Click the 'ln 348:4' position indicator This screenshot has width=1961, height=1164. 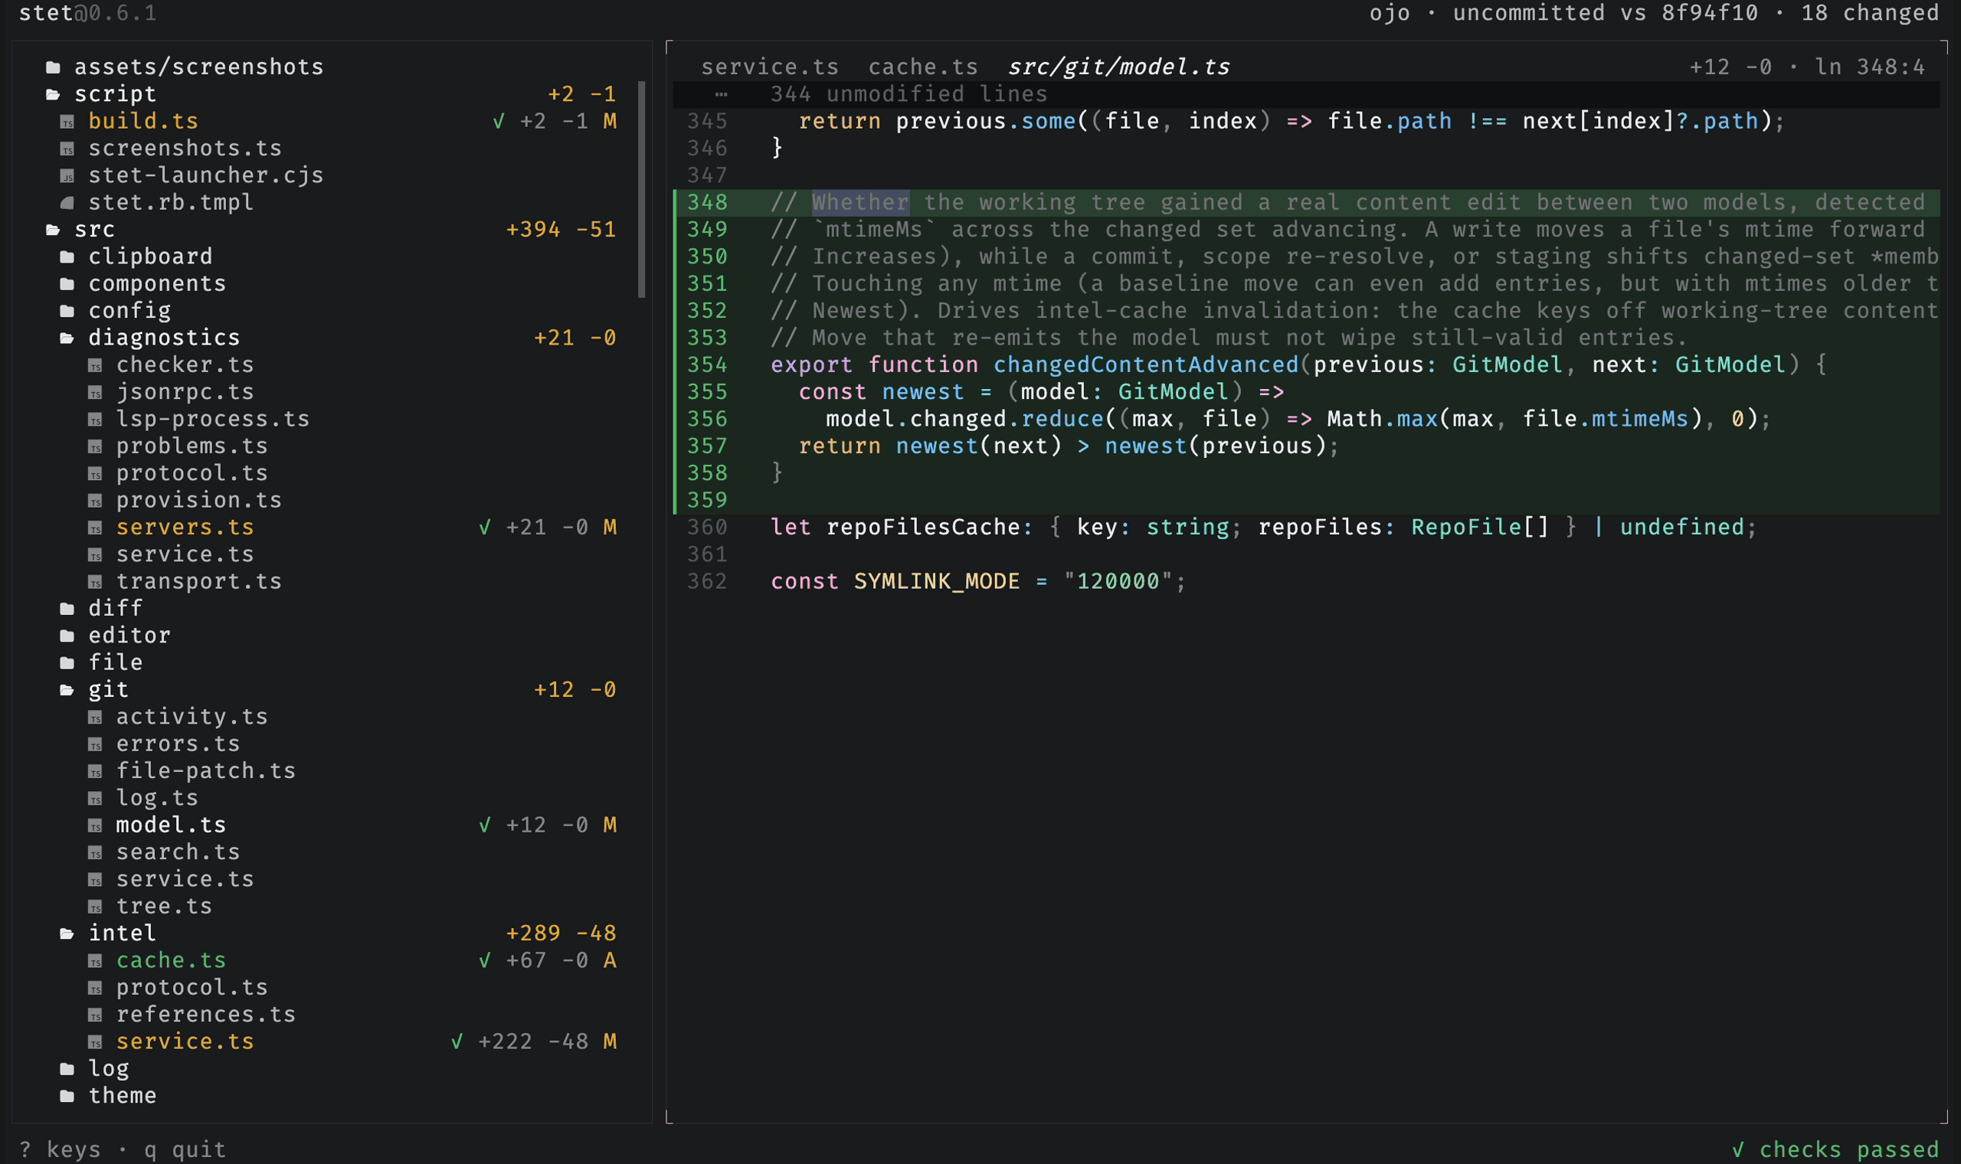tap(1870, 67)
